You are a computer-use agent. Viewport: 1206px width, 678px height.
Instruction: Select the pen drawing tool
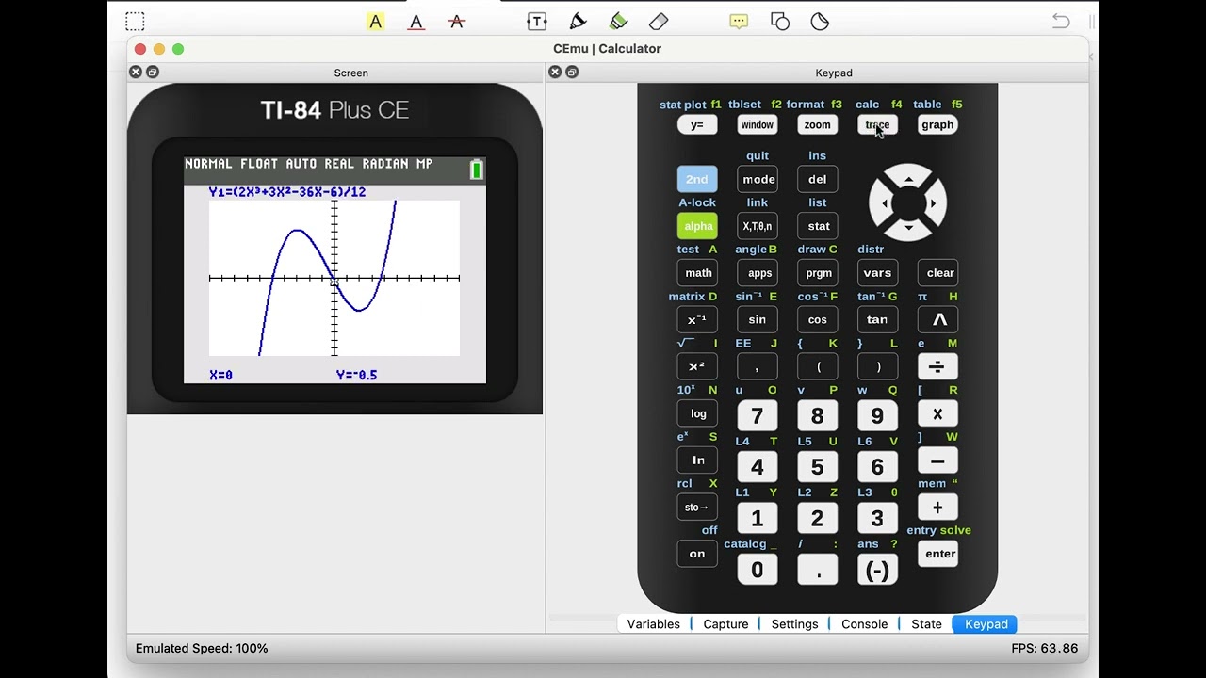tap(578, 21)
